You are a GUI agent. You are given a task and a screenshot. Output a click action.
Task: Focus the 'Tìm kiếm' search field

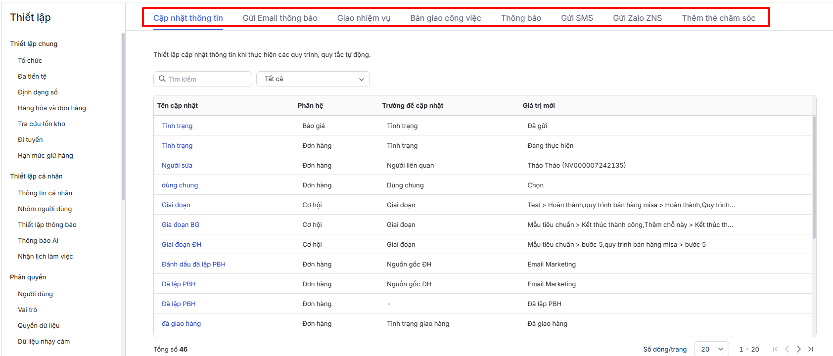(203, 79)
